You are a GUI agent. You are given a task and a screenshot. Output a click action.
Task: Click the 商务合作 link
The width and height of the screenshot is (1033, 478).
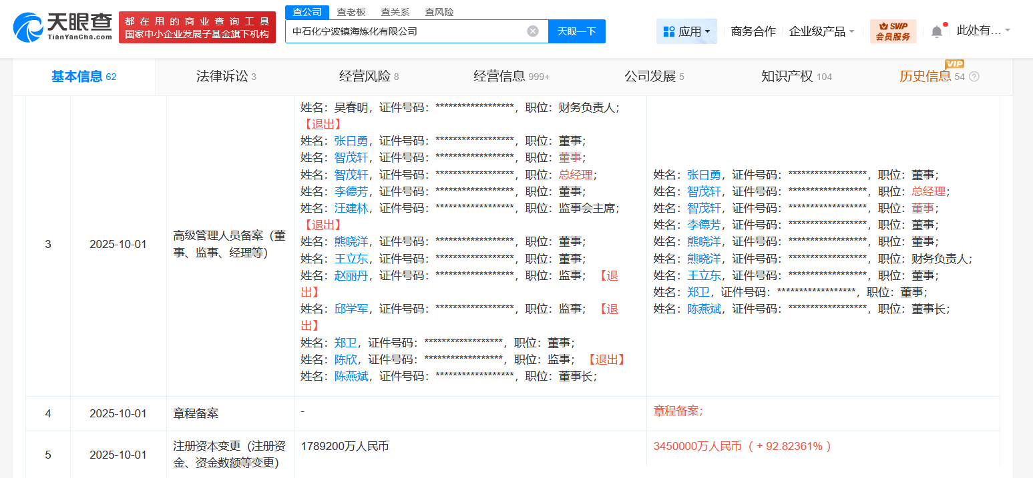[x=752, y=31]
